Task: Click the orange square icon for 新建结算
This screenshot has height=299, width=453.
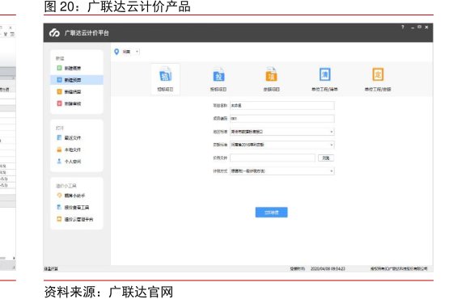Action: pos(59,91)
